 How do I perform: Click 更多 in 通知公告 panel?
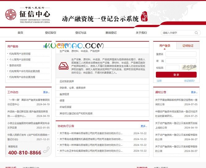(194, 92)
